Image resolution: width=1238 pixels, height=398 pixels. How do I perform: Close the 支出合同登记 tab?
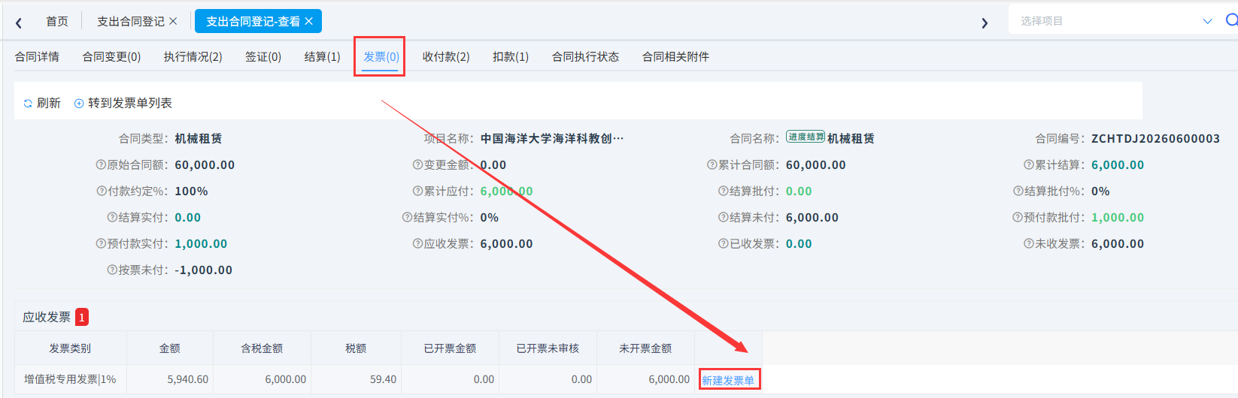(173, 21)
